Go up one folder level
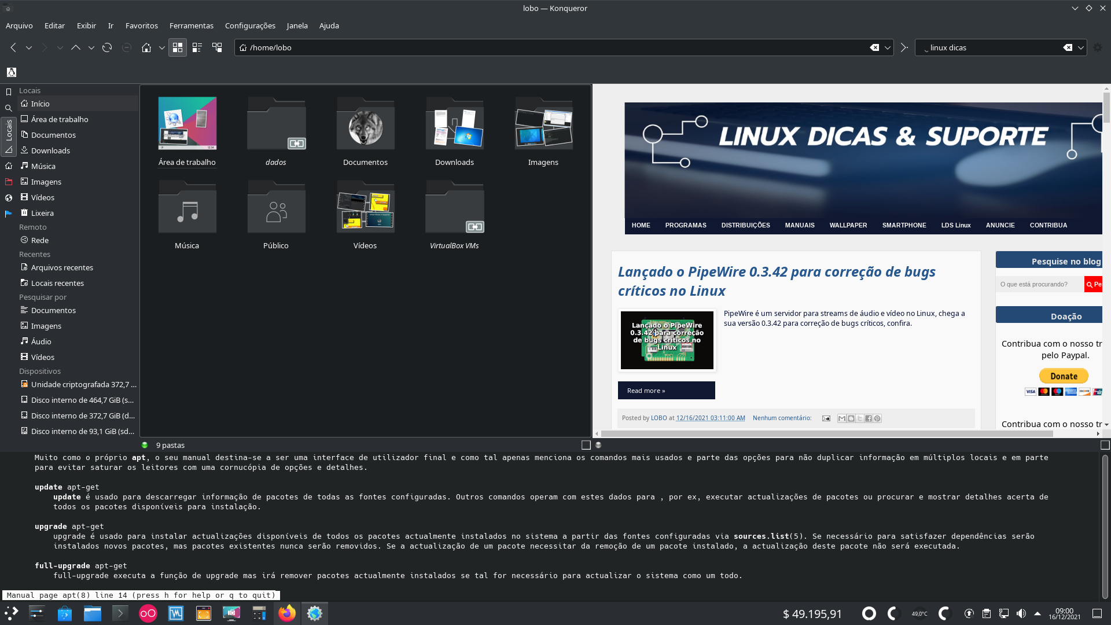The image size is (1111, 625). pos(76,47)
